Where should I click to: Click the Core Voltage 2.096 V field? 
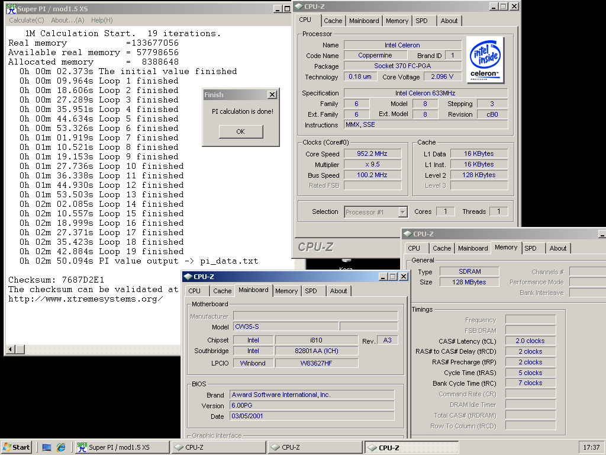click(443, 76)
